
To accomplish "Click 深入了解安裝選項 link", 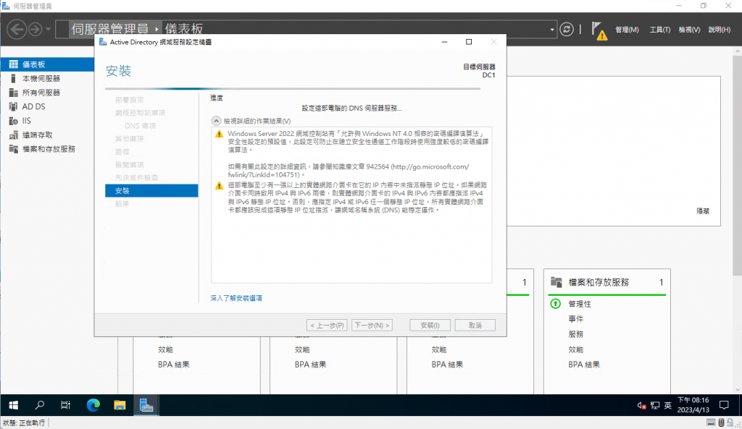I will pyautogui.click(x=236, y=298).
